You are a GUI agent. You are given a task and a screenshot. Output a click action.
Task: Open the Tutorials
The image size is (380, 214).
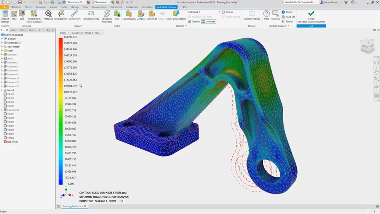click(275, 15)
